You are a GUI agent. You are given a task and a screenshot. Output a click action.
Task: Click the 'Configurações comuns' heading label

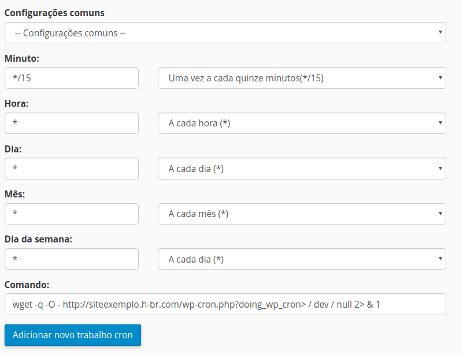pyautogui.click(x=55, y=13)
